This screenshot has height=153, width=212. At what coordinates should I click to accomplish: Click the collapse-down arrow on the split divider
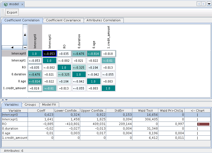(x=6, y=100)
